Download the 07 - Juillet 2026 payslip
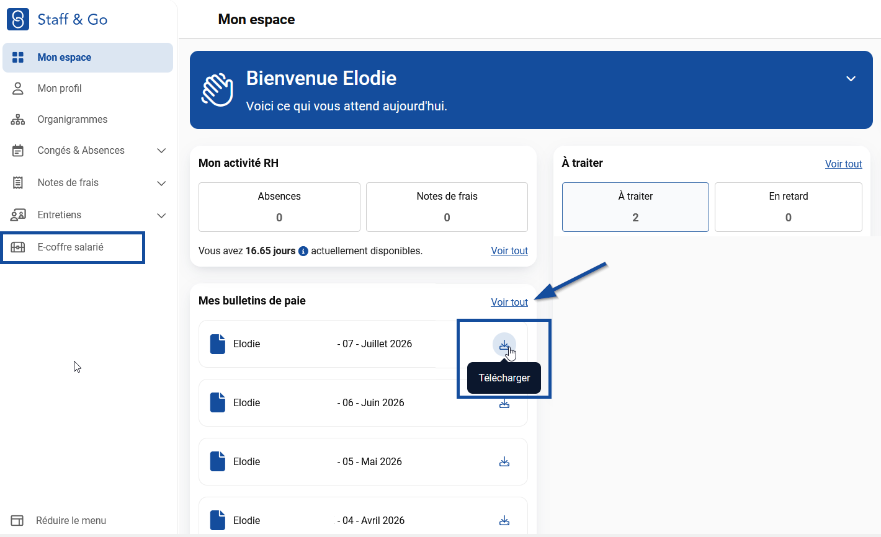This screenshot has height=537, width=881. pyautogui.click(x=504, y=345)
